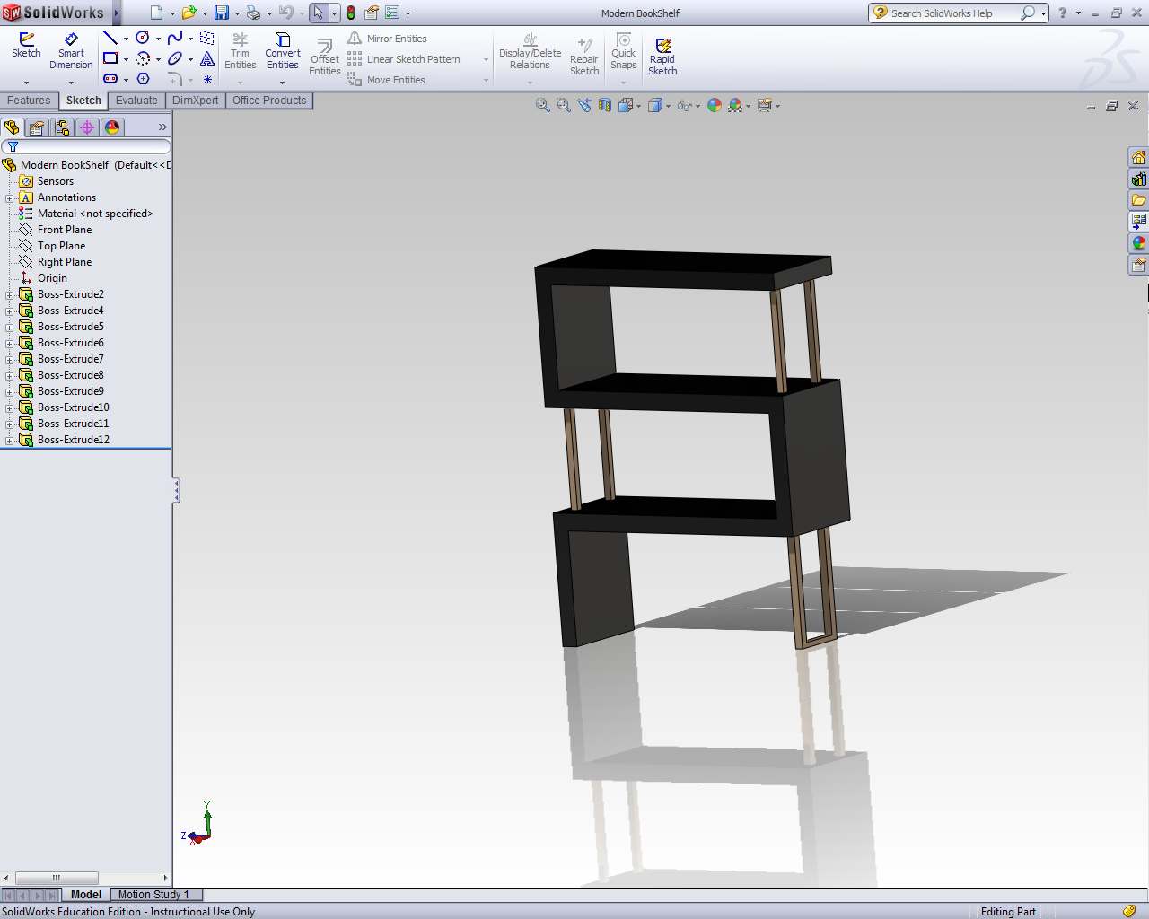
Task: Select the Straight Slot tool
Action: 110,79
